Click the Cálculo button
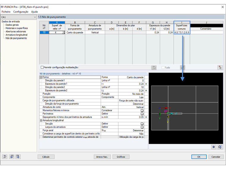Image resolution: width=226 pixels, height=169 pixels. click(46, 157)
